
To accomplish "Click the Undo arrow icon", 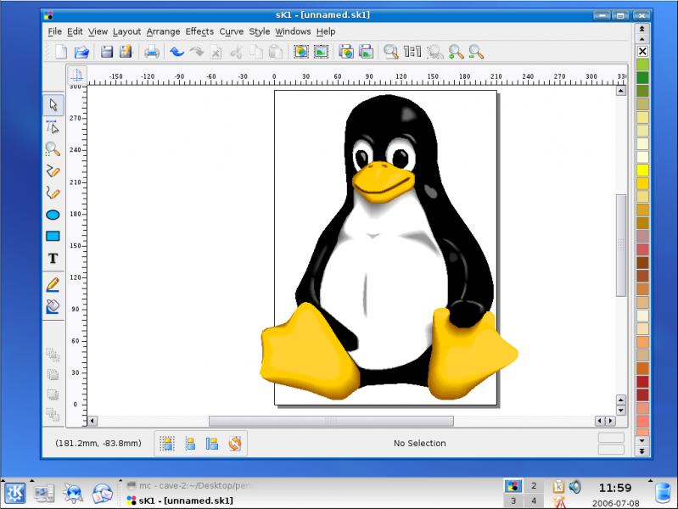I will pyautogui.click(x=177, y=52).
